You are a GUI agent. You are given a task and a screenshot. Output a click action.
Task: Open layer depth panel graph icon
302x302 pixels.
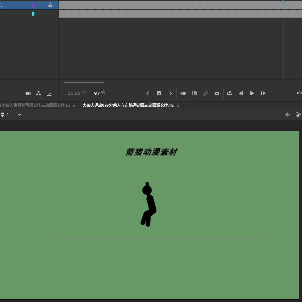[49, 93]
